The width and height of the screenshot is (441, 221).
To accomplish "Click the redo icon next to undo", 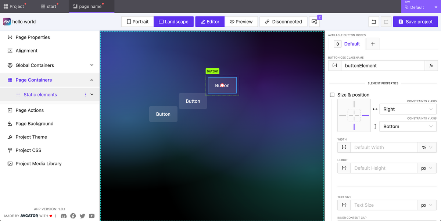I will pos(386,22).
